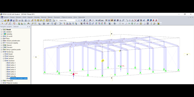Collapse the Osvětlení tree node
The height and width of the screenshot is (97, 194).
pos(3,61)
